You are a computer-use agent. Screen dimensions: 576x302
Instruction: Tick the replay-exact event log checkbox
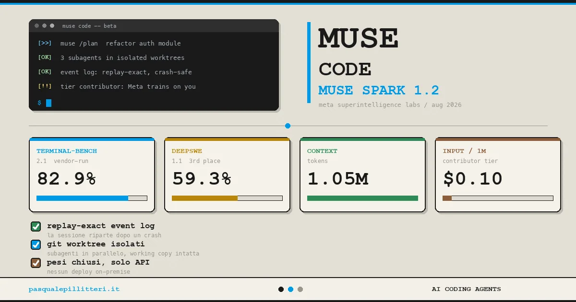(36, 226)
